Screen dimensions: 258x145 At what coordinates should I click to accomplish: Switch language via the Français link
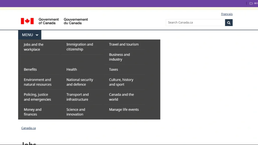pyautogui.click(x=227, y=14)
